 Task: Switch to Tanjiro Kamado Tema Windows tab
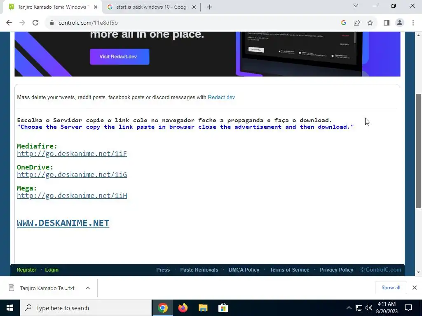[52, 7]
